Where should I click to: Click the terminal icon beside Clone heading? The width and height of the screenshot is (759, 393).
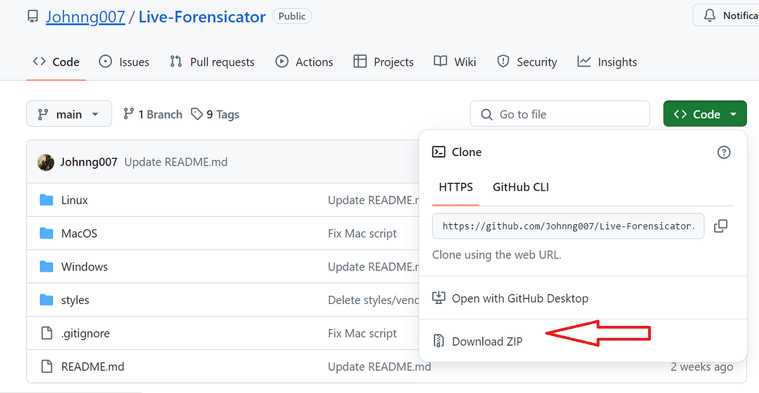point(439,152)
